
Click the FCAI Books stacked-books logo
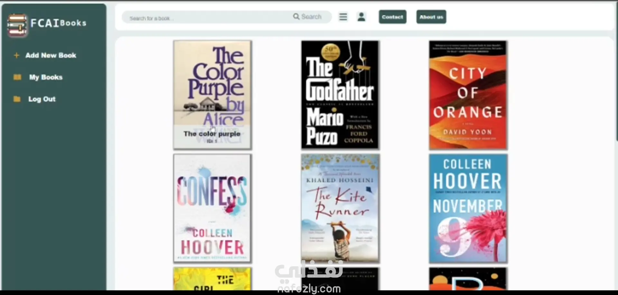pos(17,25)
